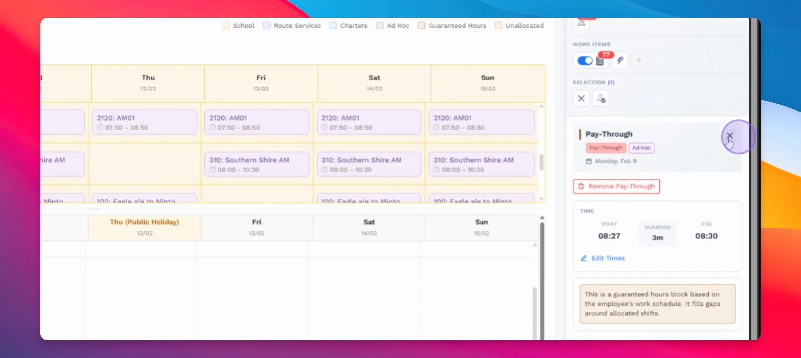This screenshot has height=358, width=801.
Task: Click the SELECTION (1) heading
Action: 594,82
